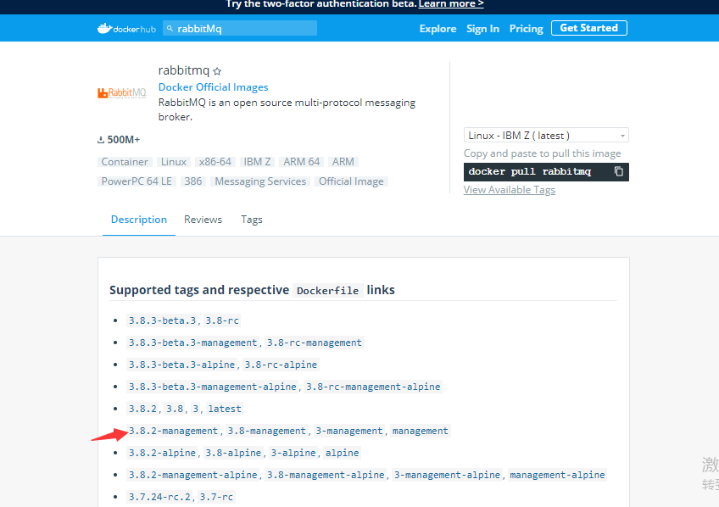Select the Official Image tag
This screenshot has width=719, height=507.
pyautogui.click(x=351, y=181)
